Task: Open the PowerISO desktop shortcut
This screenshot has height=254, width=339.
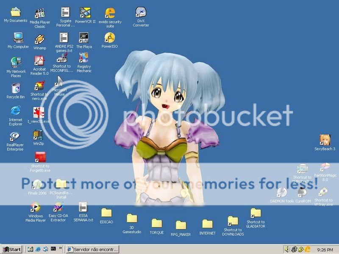Action: pos(109,38)
